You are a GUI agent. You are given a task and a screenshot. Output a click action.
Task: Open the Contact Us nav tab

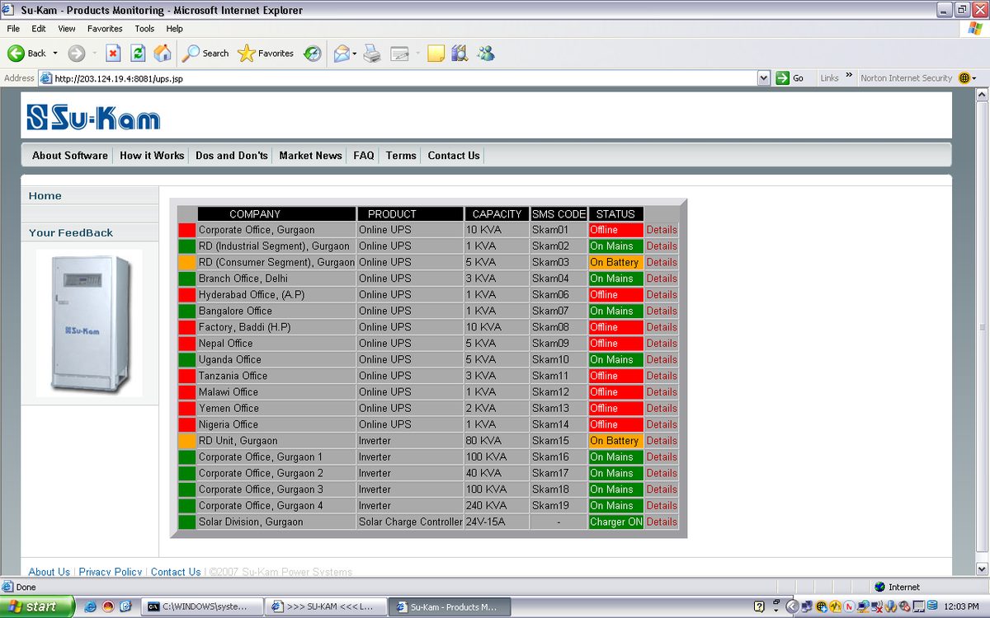coord(454,155)
